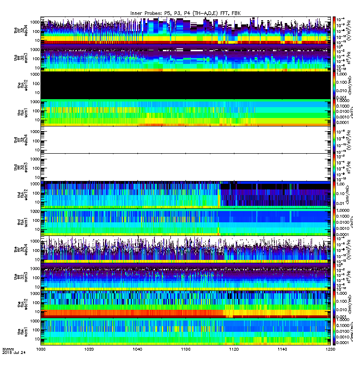The width and height of the screenshot is (353, 376).
Task: Click the '1200' time axis tick label
Action: (330, 349)
